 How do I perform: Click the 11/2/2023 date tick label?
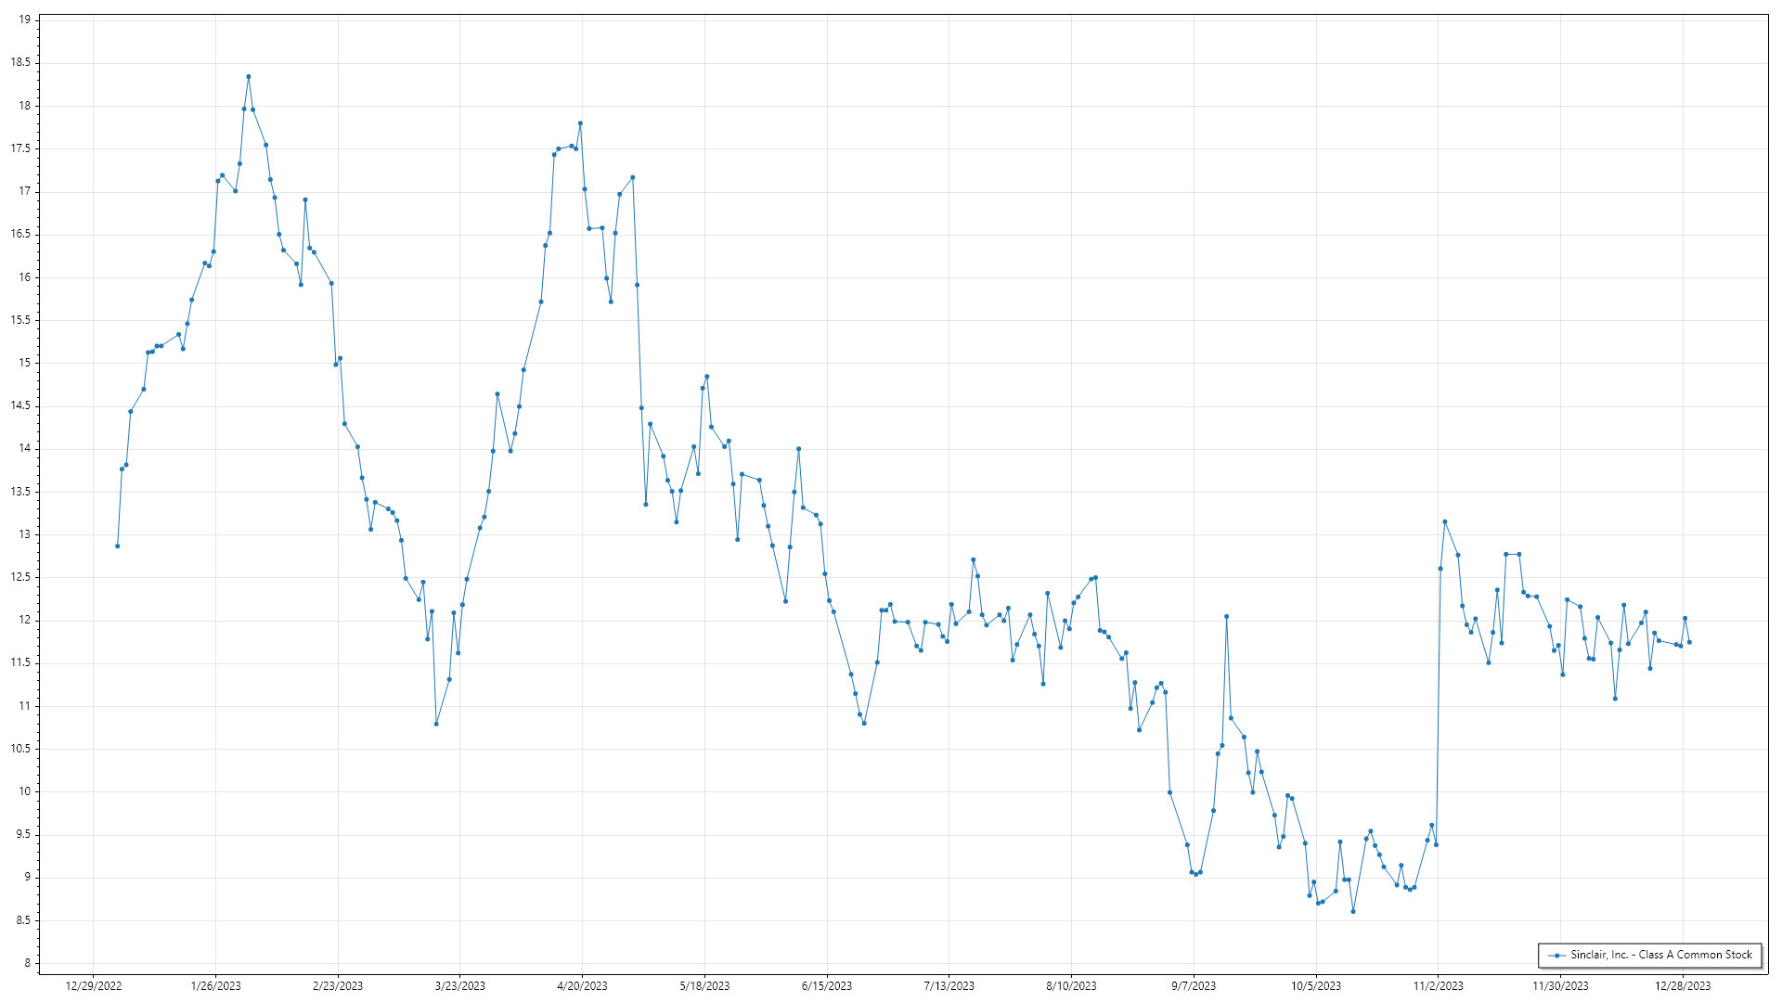click(1438, 986)
